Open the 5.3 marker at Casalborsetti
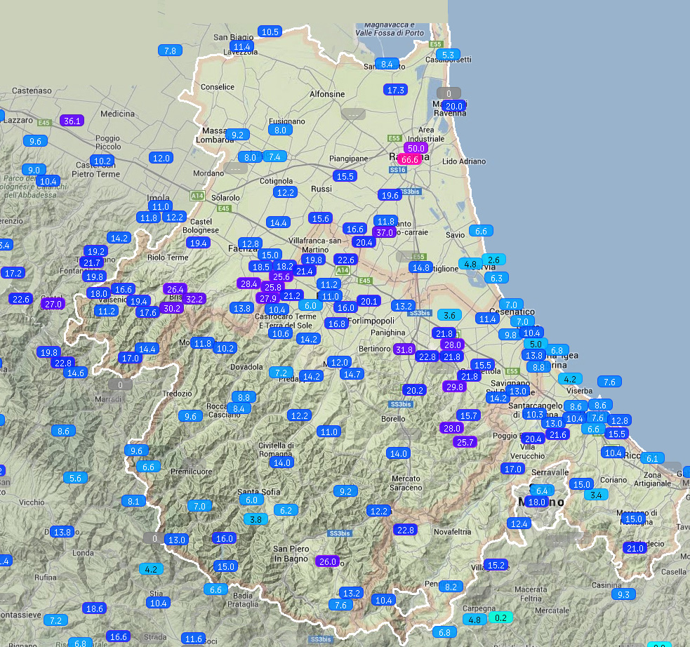Viewport: 690px width, 647px height. tap(448, 55)
